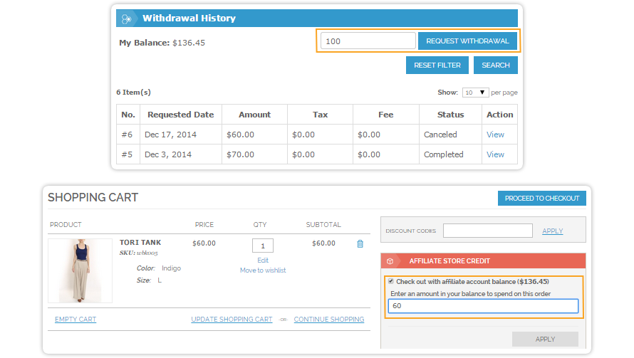The height and width of the screenshot is (358, 634).
Task: Click the Status column header
Action: [x=450, y=115]
